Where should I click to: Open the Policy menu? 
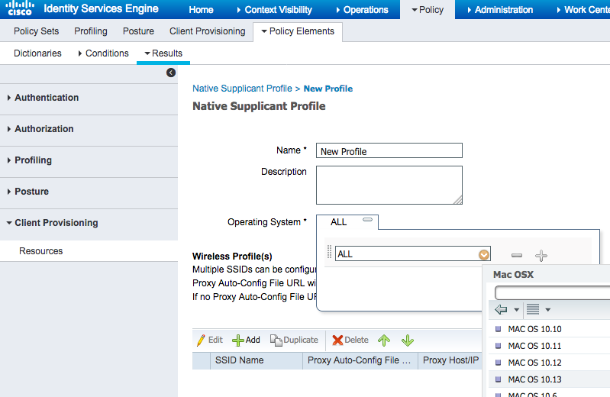tap(428, 10)
